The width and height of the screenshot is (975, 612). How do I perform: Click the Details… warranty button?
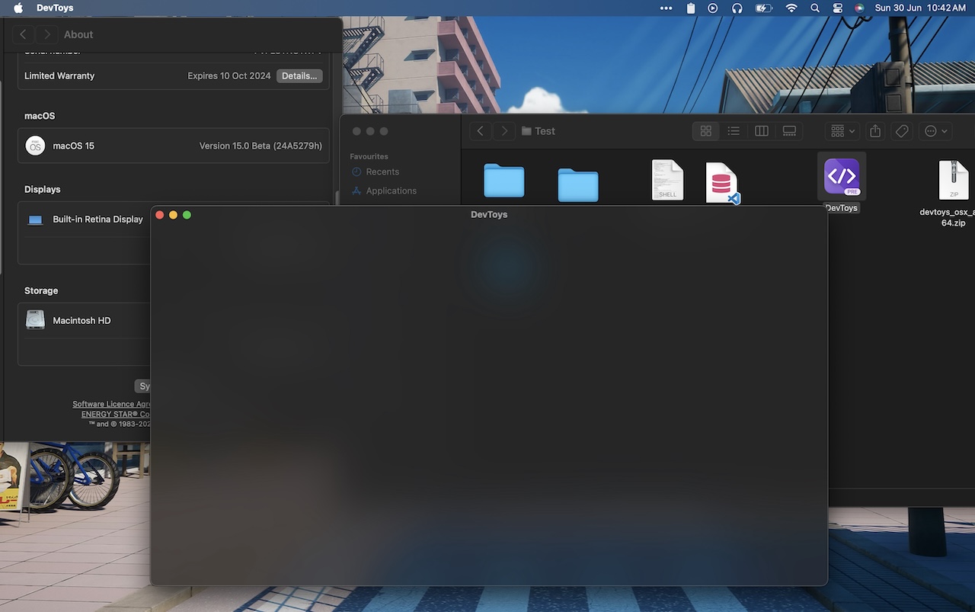[x=299, y=76]
